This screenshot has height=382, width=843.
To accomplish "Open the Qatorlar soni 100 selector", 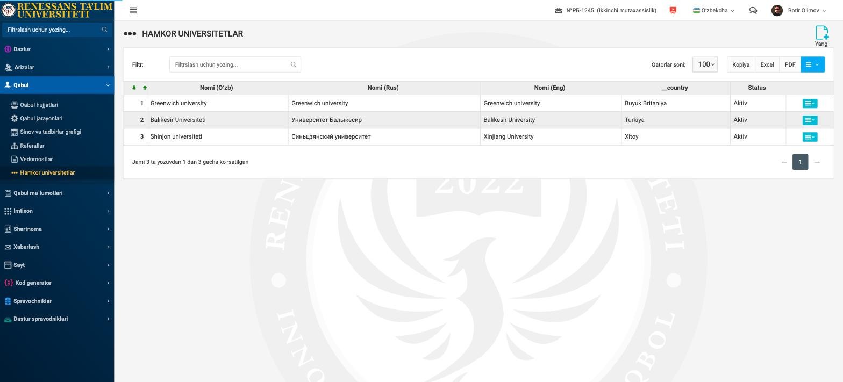I will point(705,64).
